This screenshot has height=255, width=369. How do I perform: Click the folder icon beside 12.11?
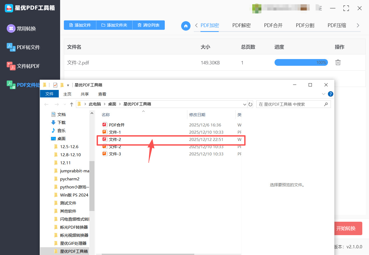click(x=56, y=163)
